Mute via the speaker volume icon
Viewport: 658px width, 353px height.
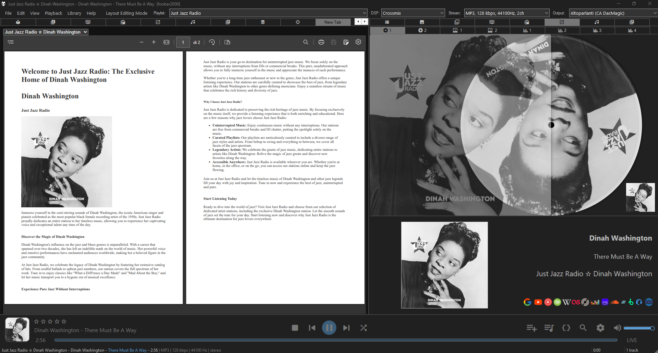tap(617, 328)
